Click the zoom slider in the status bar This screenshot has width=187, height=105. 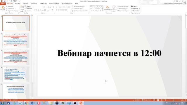(x=174, y=100)
